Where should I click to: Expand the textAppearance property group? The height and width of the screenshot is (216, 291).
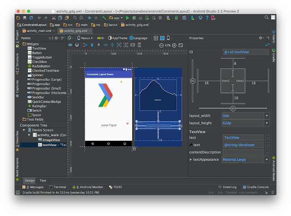pyautogui.click(x=191, y=159)
